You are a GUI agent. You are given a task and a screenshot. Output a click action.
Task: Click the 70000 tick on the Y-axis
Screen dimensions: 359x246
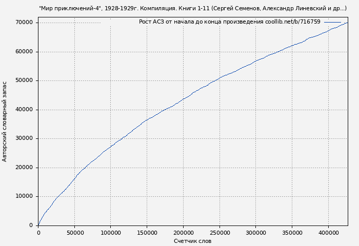pos(24,23)
